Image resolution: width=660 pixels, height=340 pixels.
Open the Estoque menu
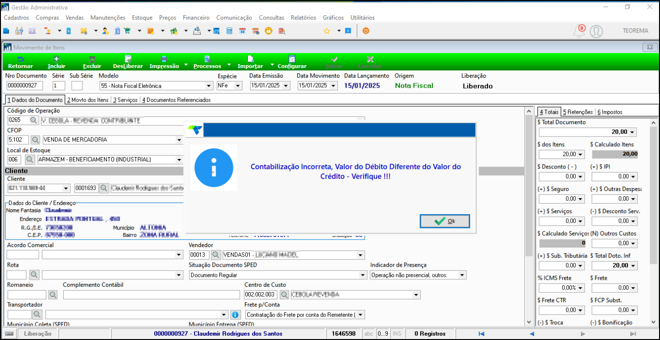(x=142, y=18)
